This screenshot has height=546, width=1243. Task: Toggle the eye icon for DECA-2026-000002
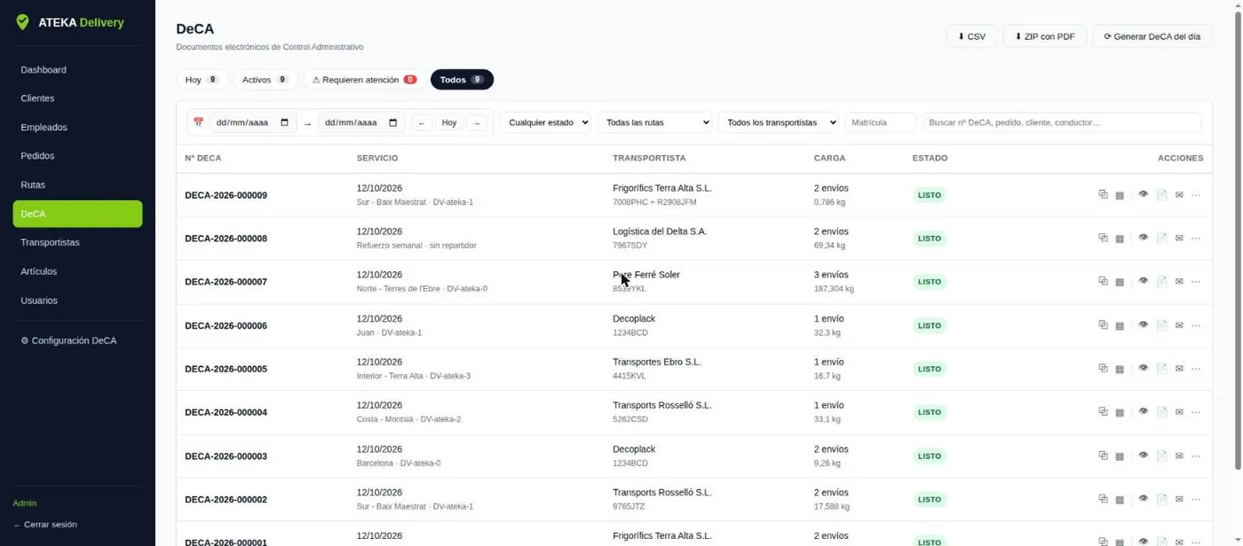coord(1144,499)
